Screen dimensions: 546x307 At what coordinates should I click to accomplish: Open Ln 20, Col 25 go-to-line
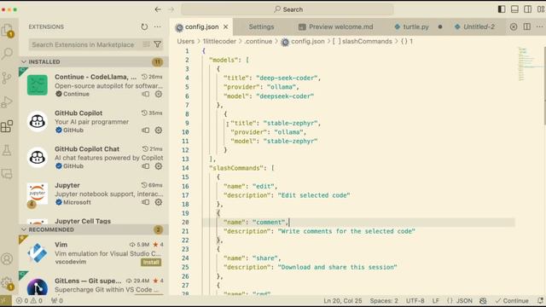pos(343,301)
